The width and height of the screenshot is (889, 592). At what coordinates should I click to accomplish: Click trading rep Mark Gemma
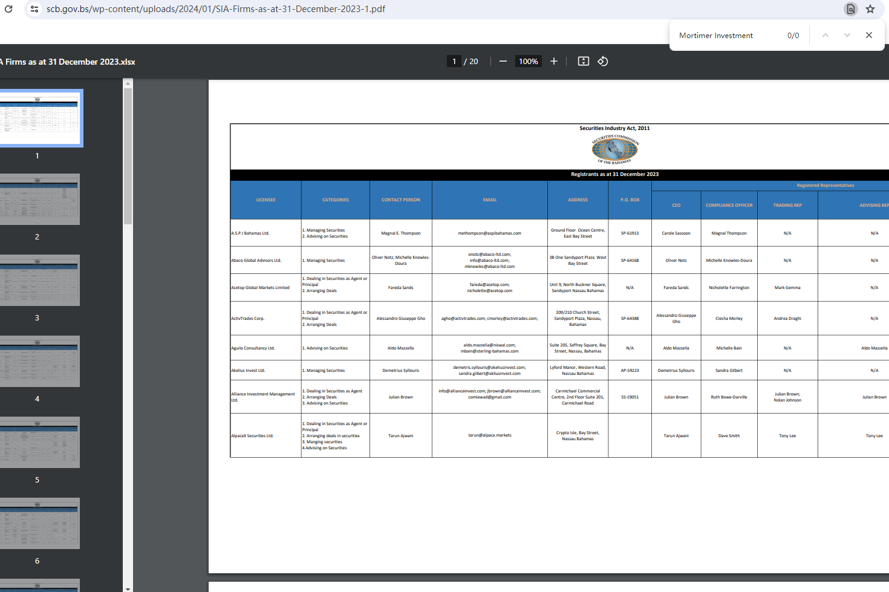click(x=787, y=288)
